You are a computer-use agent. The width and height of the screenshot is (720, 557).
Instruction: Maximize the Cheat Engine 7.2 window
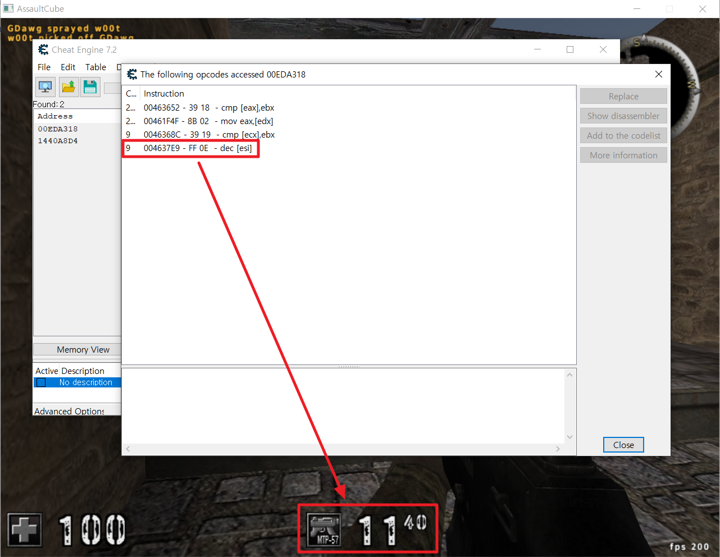click(570, 49)
